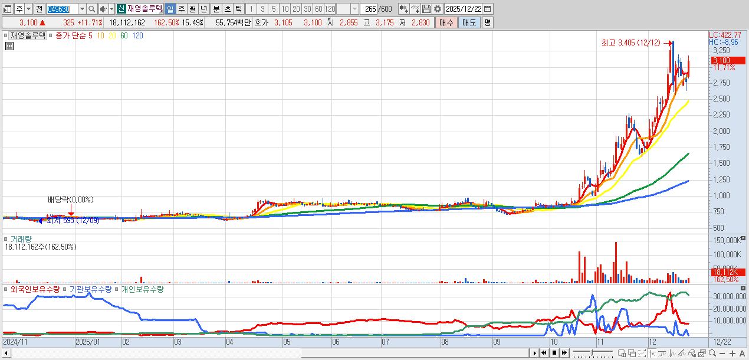This screenshot has height=360, width=749.
Task: Toggle the 종가 단순 moving average legend
Action: (70, 35)
